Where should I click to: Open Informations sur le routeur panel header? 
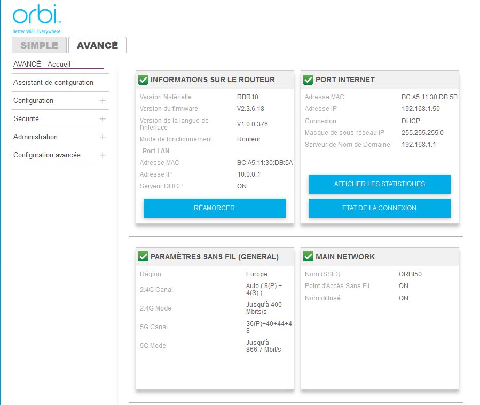213,80
